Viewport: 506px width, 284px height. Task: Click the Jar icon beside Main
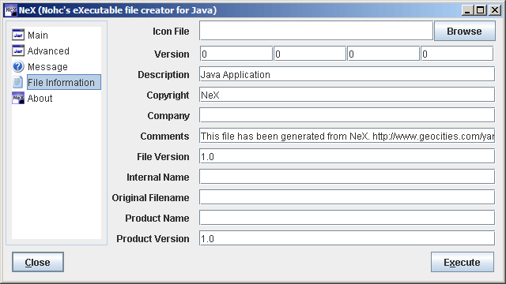[18, 35]
